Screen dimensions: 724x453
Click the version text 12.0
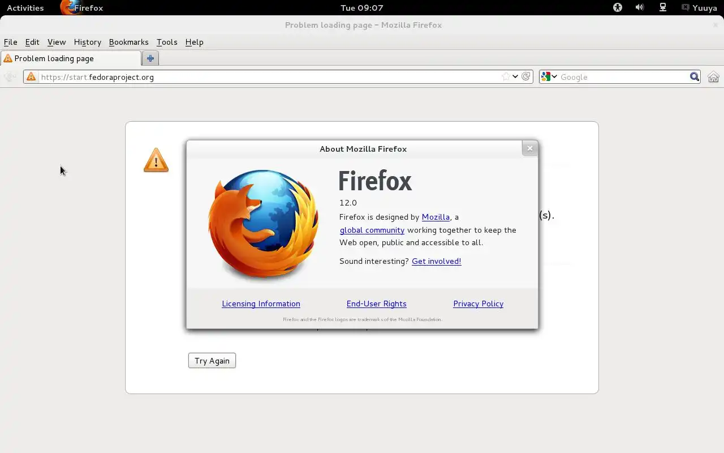(x=348, y=203)
